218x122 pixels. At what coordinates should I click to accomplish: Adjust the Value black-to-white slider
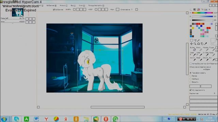[202, 20]
